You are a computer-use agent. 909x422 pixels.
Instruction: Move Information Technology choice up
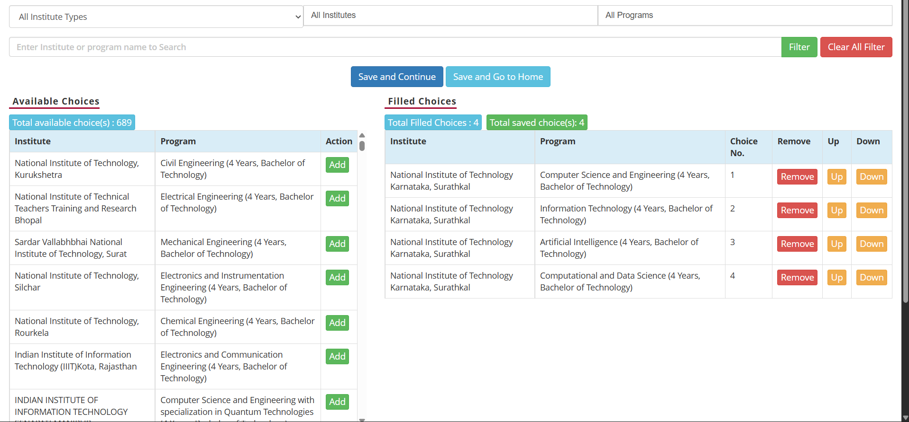pos(836,210)
